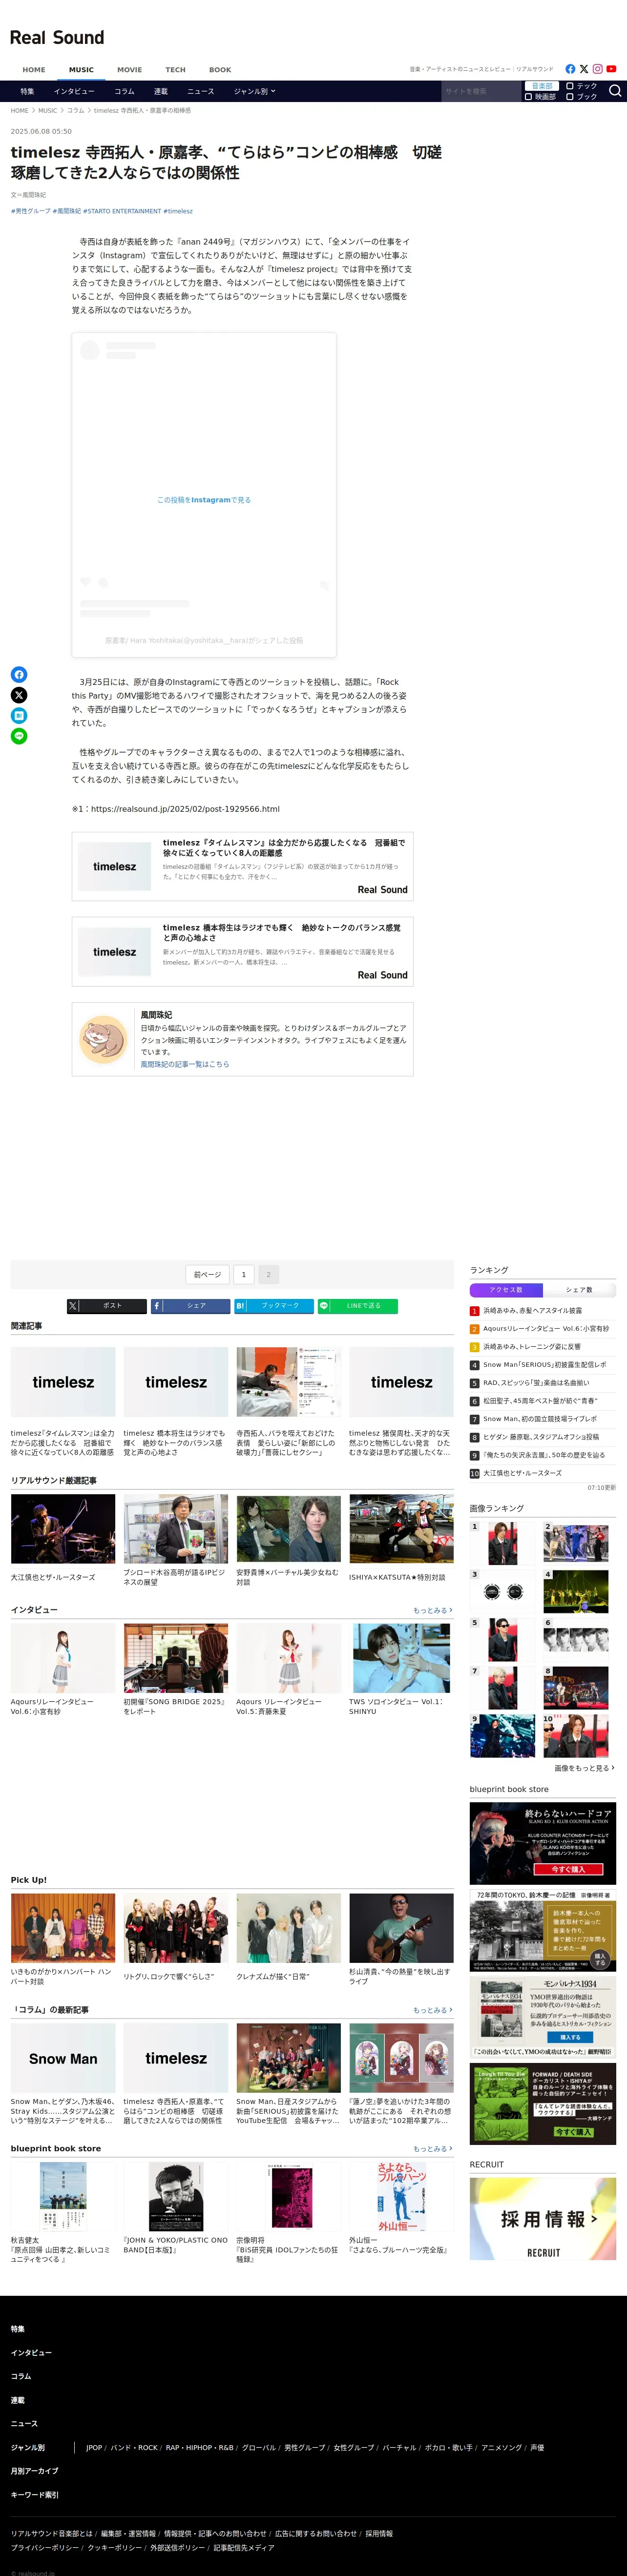
Task: Click the Real Sound logo
Action: tap(57, 38)
